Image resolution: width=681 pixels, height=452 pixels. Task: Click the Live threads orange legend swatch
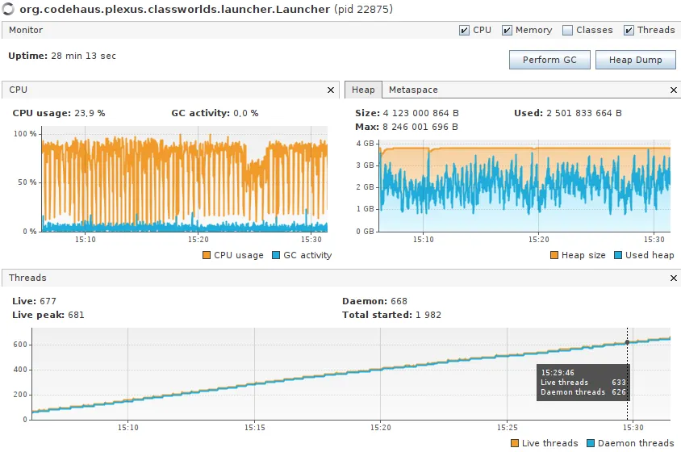pyautogui.click(x=515, y=443)
